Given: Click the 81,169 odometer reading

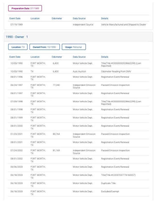Looking at the screenshot, I should [57, 150].
